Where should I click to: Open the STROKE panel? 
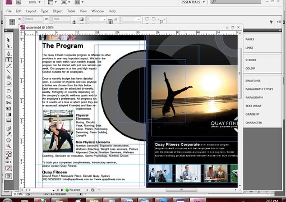coord(251,60)
